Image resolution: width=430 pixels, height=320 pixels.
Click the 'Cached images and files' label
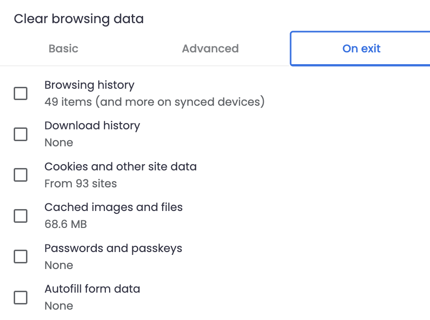(x=113, y=207)
